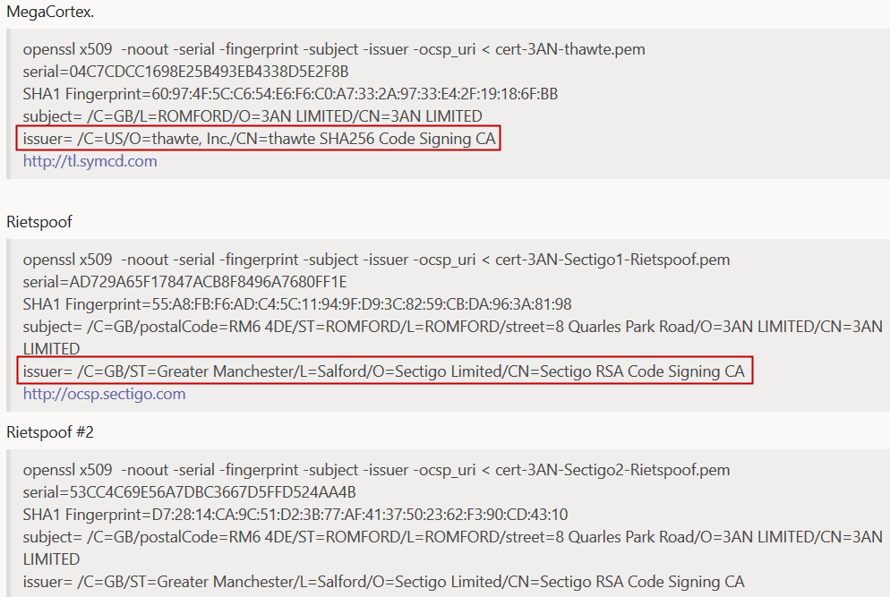Click the subject line below the D7:28:14 fingerprint

click(452, 548)
